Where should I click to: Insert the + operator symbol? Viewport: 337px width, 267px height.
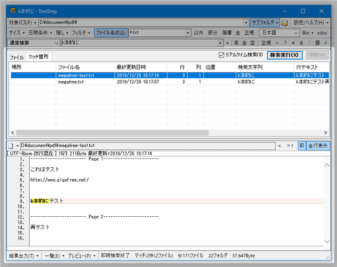[277, 43]
